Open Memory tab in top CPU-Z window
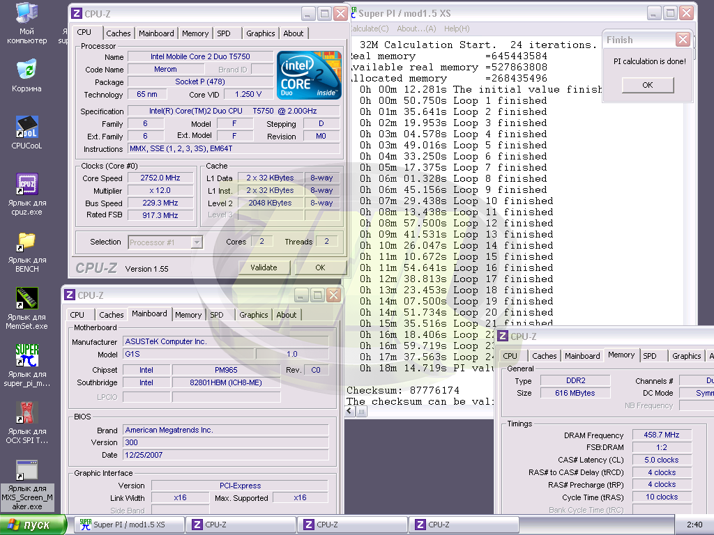This screenshot has height=535, width=714. (x=195, y=33)
